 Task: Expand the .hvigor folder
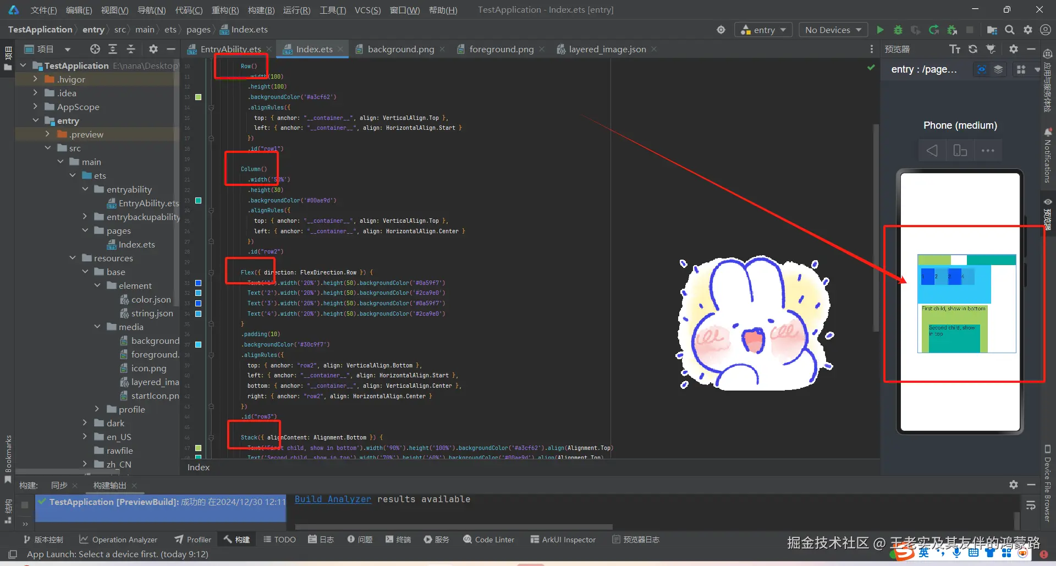pyautogui.click(x=35, y=79)
